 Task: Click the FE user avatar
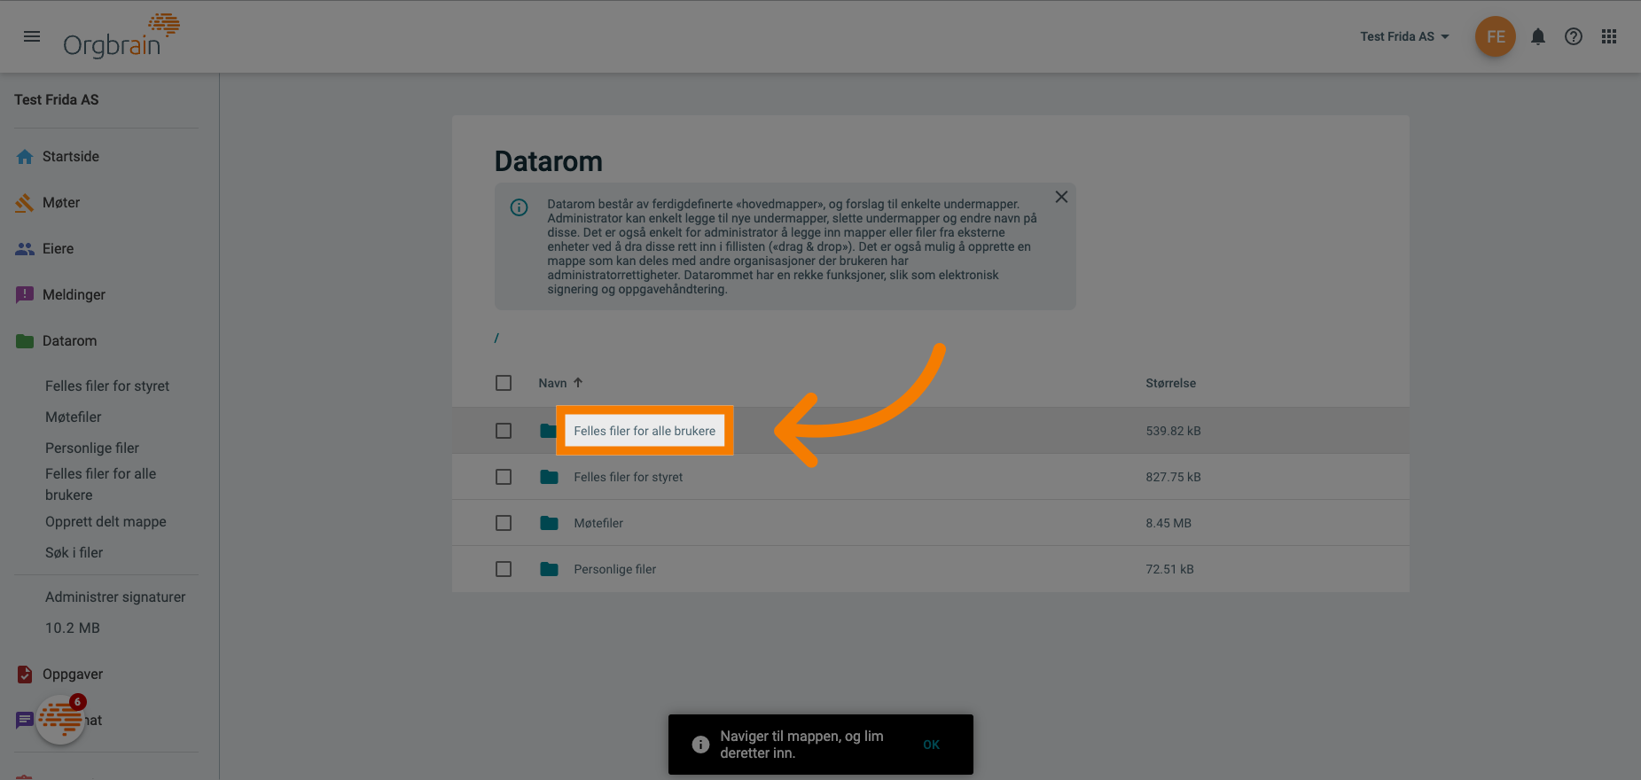[1496, 36]
